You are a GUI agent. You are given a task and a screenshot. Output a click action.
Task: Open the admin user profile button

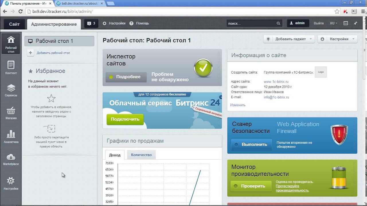point(298,23)
